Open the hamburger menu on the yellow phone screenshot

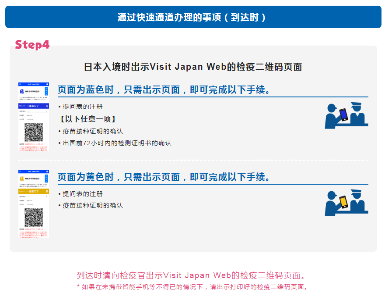(x=20, y=171)
